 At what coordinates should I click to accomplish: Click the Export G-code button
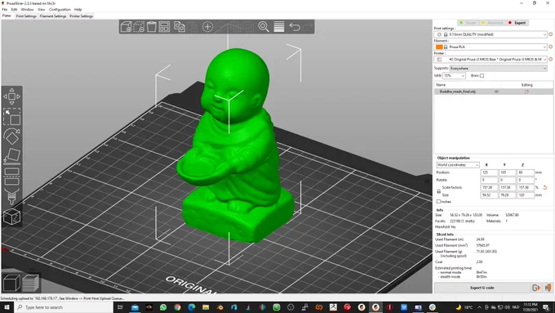coord(482,288)
